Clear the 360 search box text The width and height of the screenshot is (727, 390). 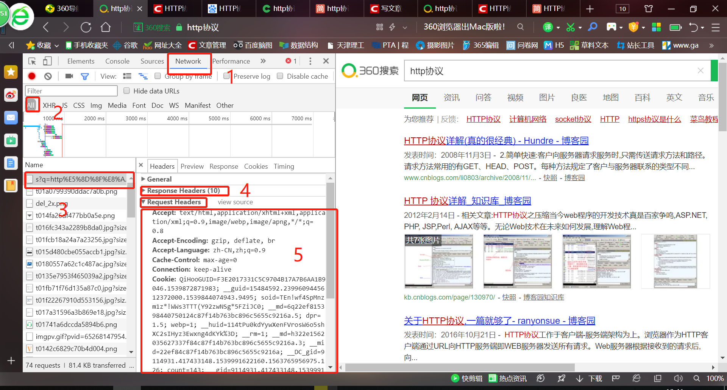[x=700, y=71]
